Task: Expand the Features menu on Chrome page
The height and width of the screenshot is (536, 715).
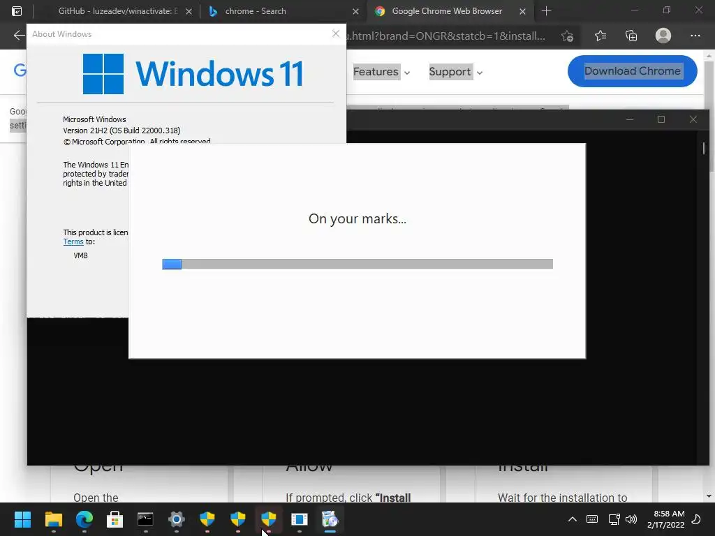Action: point(381,72)
